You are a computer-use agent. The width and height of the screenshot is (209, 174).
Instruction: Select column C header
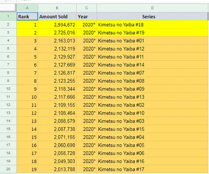click(x=87, y=8)
